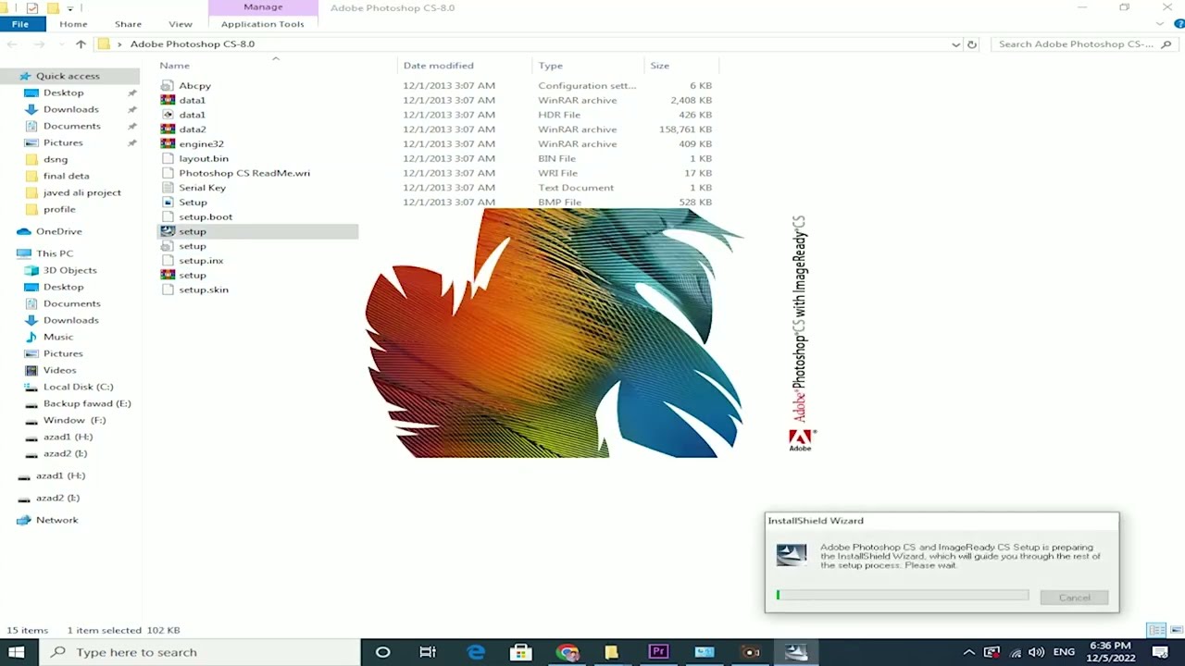The image size is (1185, 666).
Task: Sort by Date modified column
Action: coord(438,66)
